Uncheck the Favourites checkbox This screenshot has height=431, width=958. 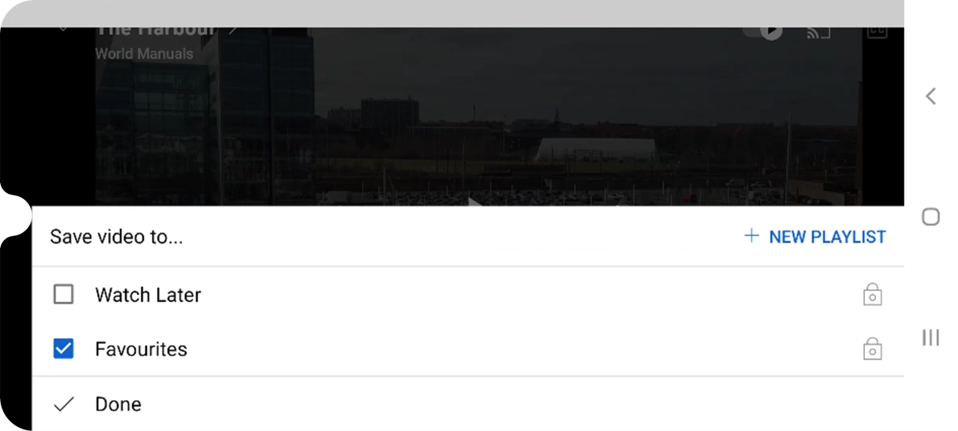(64, 349)
